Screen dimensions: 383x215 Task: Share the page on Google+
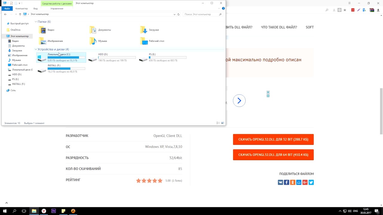point(305,182)
